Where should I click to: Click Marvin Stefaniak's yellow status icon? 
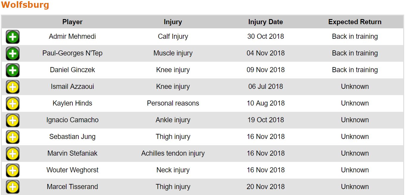tap(13, 154)
